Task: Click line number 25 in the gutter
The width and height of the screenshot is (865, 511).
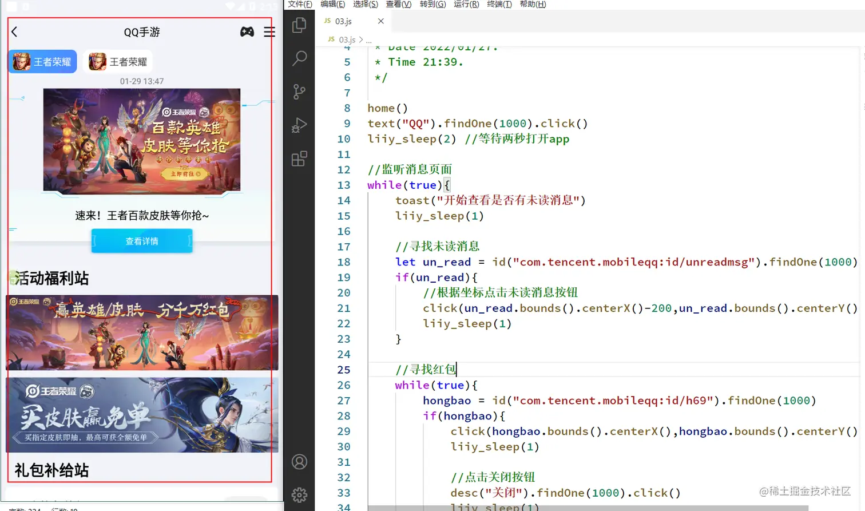Action: pos(344,370)
